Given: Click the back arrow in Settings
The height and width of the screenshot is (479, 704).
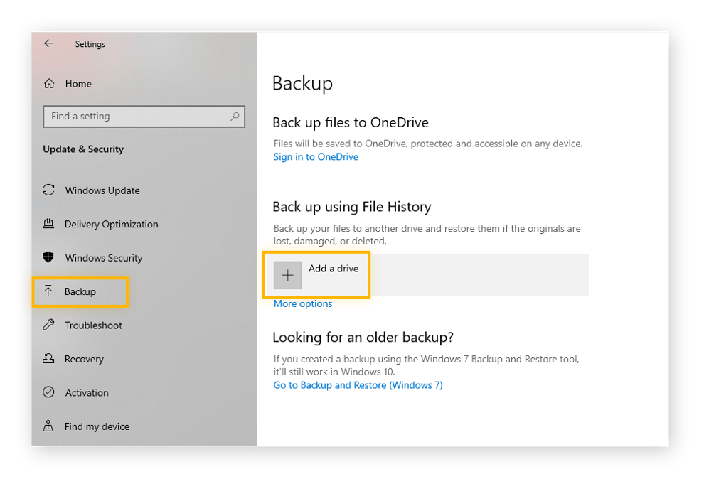Looking at the screenshot, I should [48, 43].
